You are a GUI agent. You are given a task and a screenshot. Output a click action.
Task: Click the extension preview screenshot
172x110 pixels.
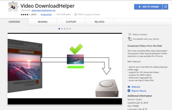click(65, 69)
